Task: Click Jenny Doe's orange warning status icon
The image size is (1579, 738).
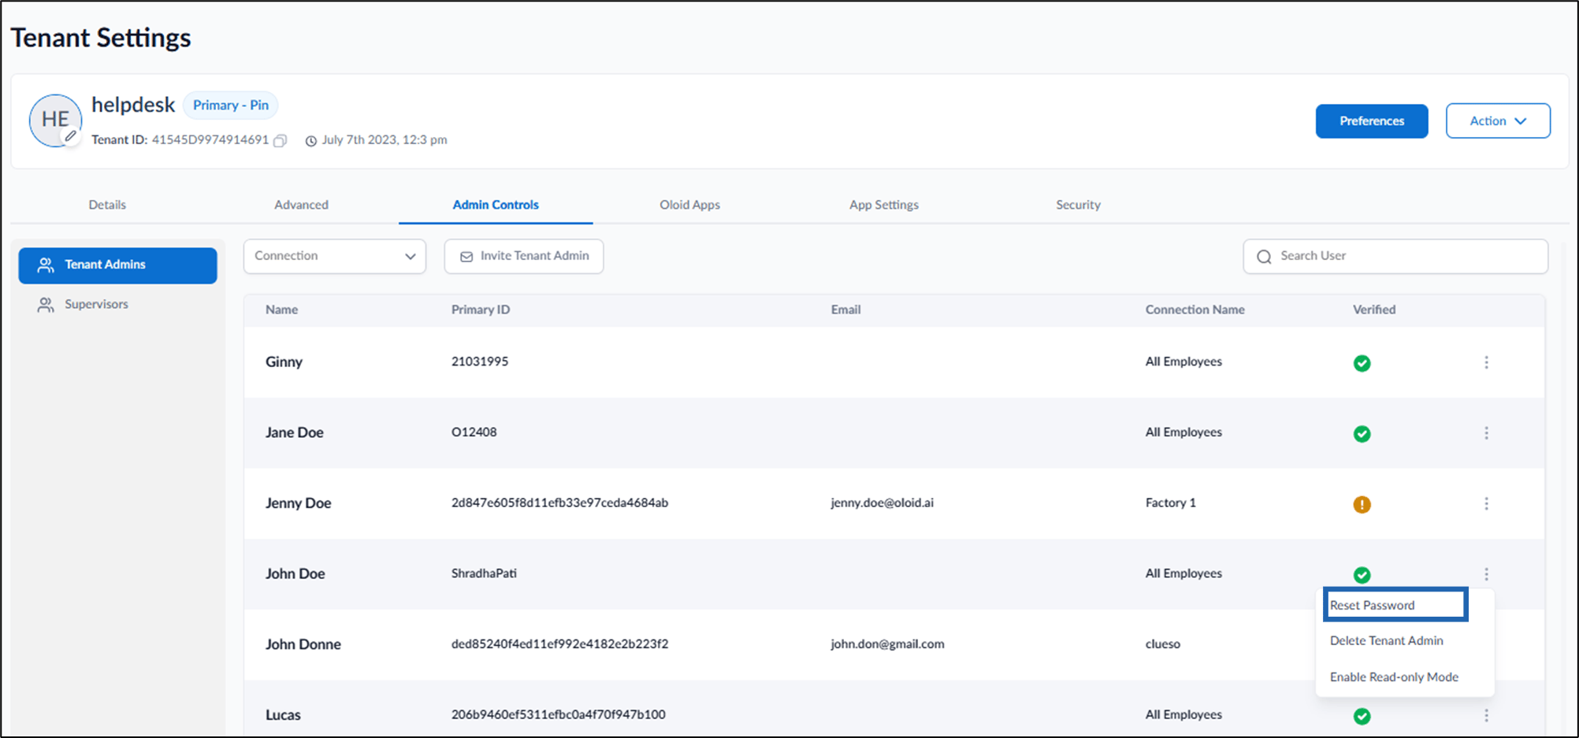Action: tap(1362, 504)
